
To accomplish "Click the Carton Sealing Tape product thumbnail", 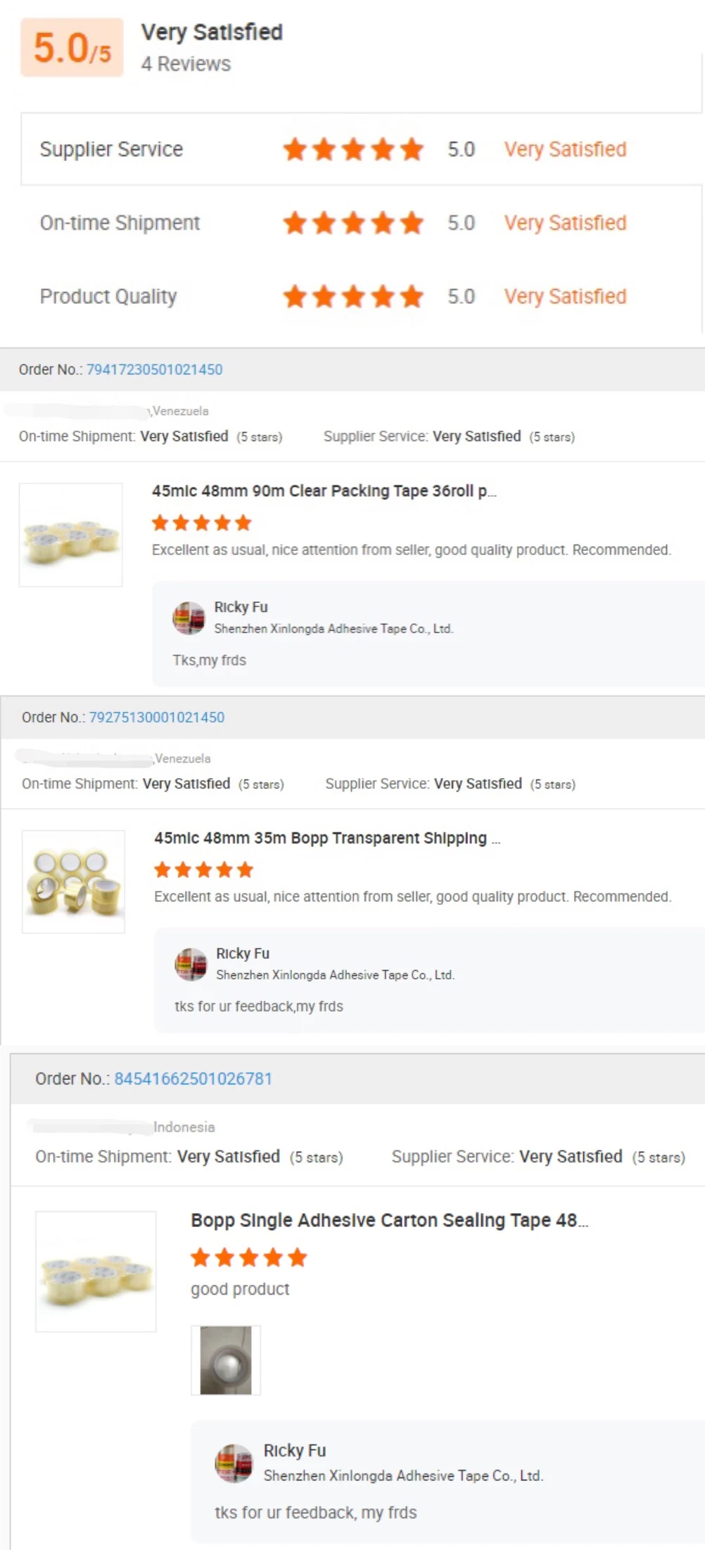I will pyautogui.click(x=96, y=1271).
